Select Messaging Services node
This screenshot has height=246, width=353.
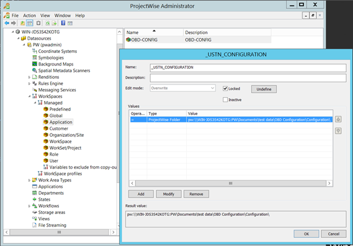point(57,90)
